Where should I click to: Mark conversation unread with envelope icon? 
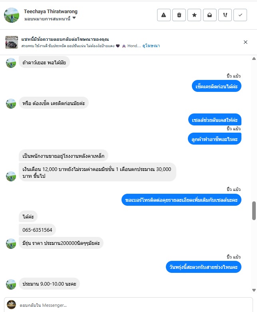(209, 15)
